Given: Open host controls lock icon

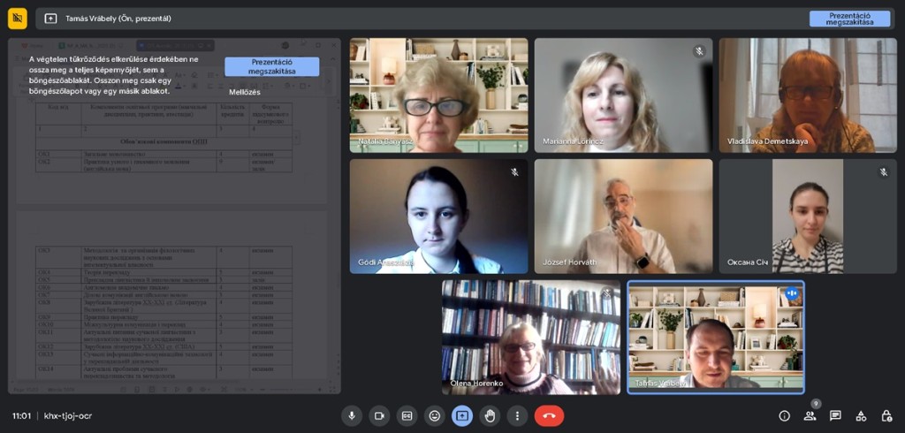Looking at the screenshot, I should click(886, 415).
